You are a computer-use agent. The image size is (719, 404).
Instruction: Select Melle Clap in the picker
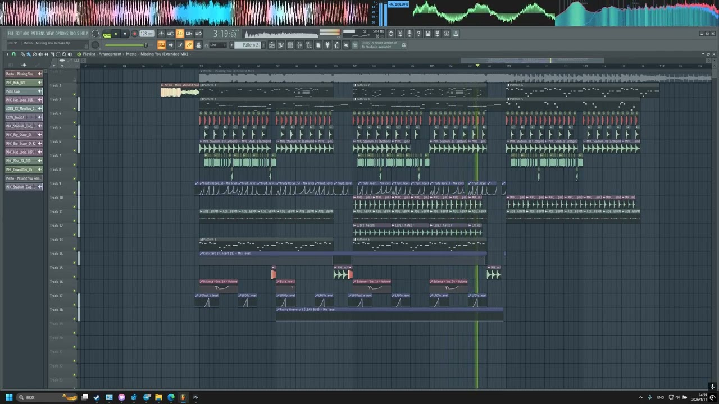tap(24, 91)
